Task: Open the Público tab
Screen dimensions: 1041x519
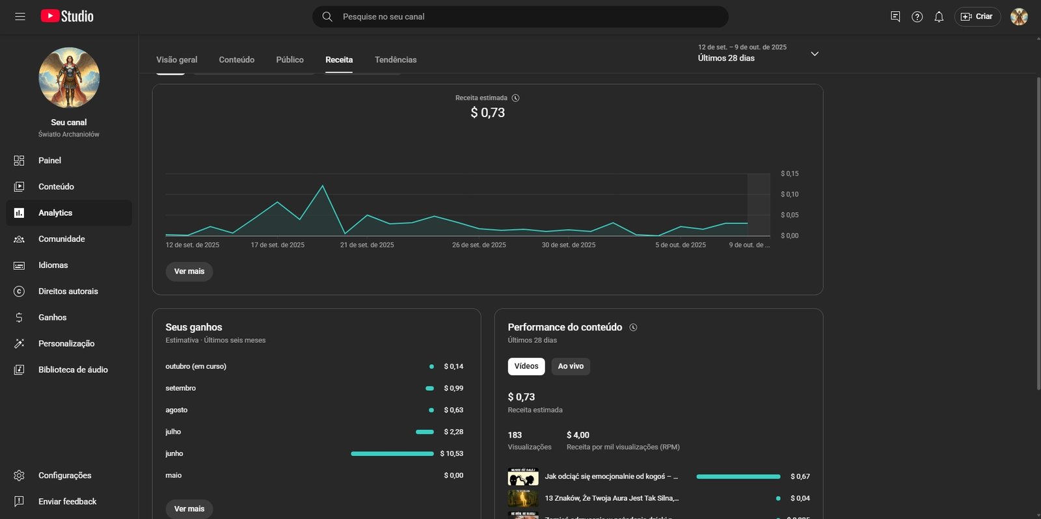Action: pos(290,60)
